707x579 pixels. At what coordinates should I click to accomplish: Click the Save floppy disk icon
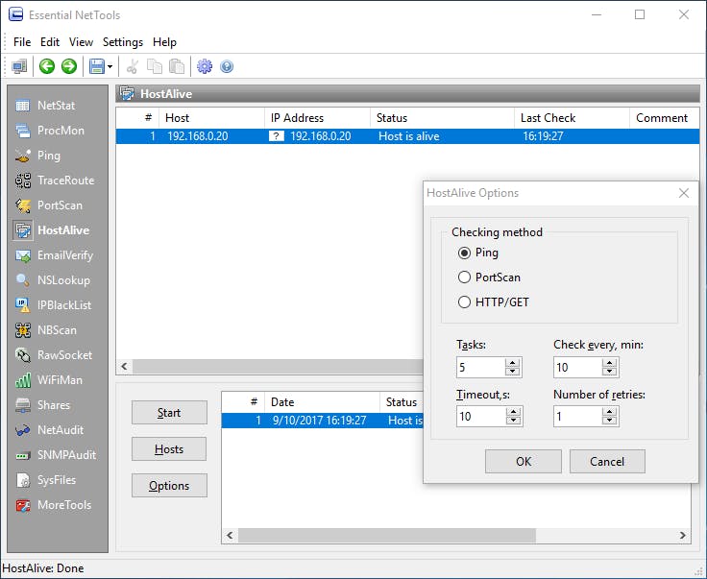click(x=96, y=66)
